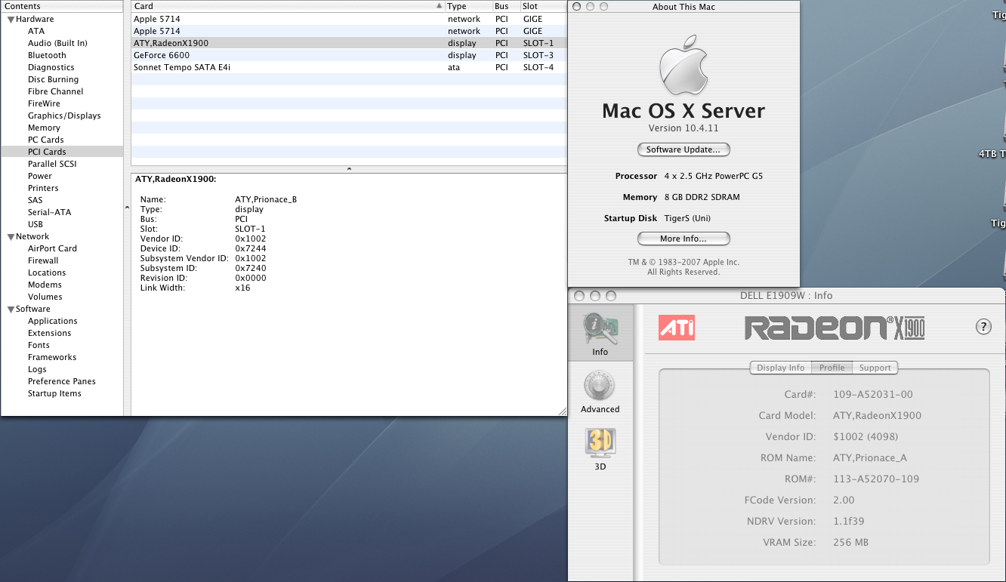Screen dimensions: 1006x582
Task: Select Disc Burning in sidebar
Action: click(53, 79)
